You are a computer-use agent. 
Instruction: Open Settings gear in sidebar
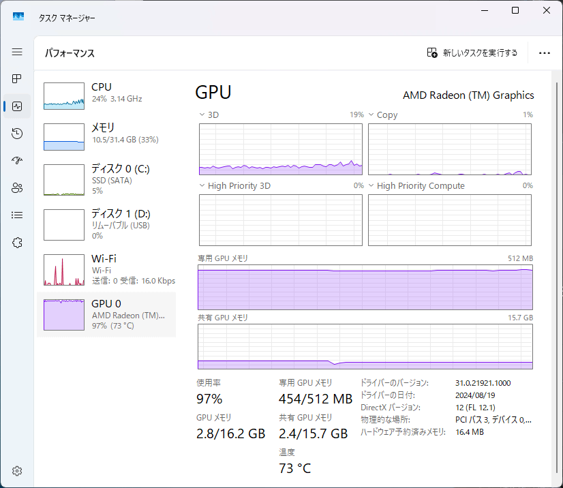click(17, 471)
